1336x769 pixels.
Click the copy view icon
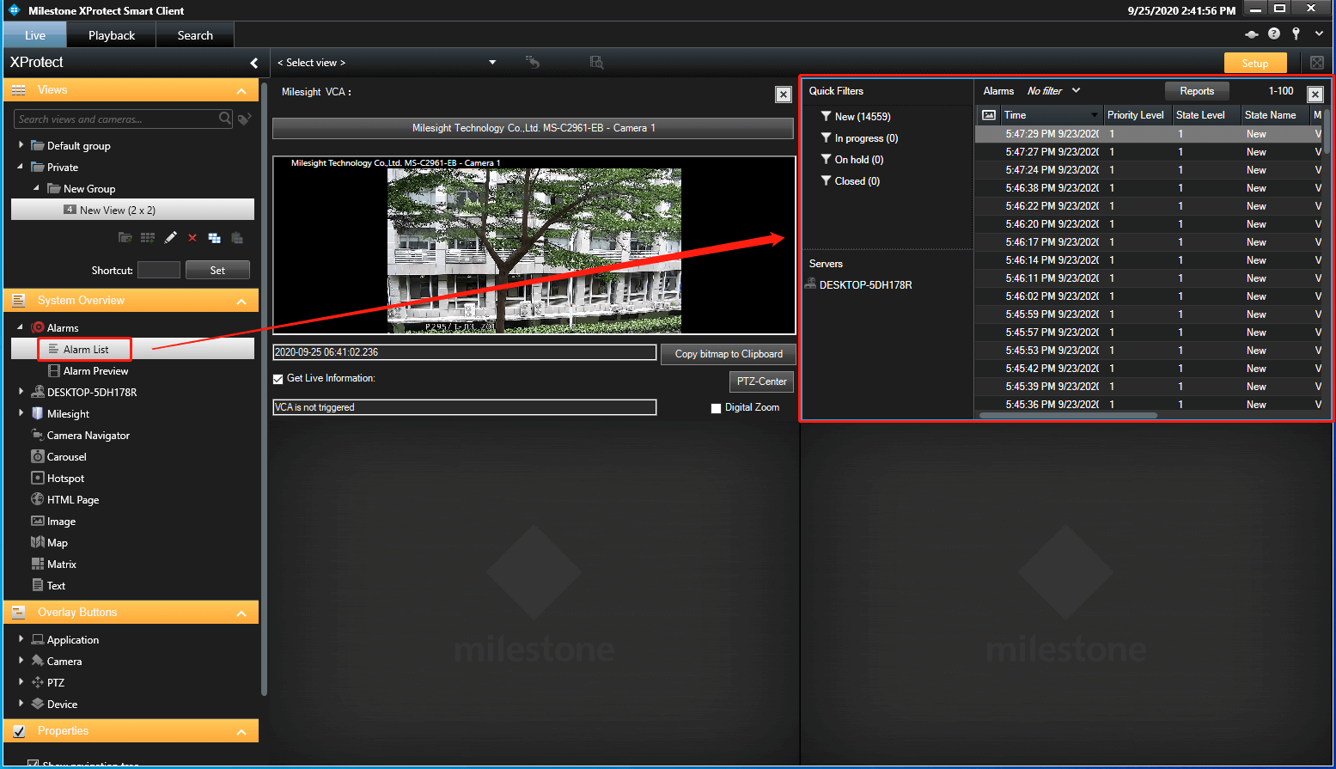[x=215, y=238]
